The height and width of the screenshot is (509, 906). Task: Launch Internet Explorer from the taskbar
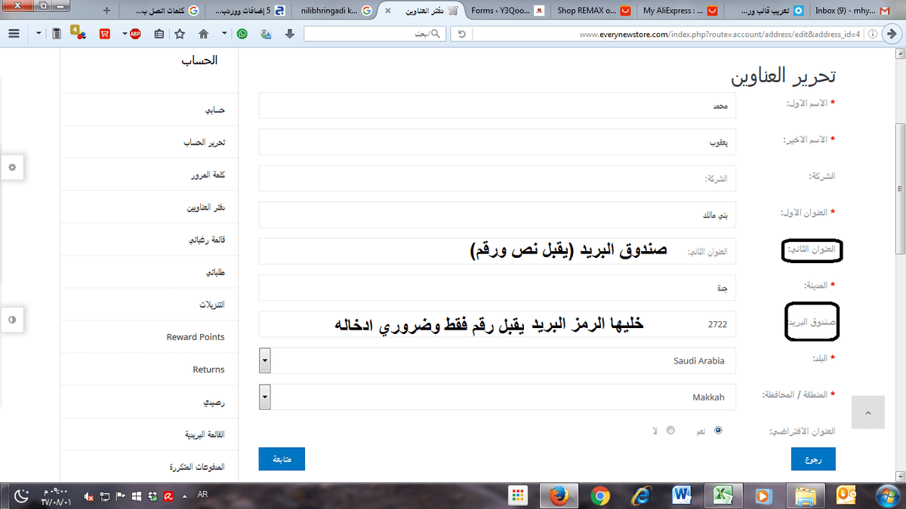pyautogui.click(x=643, y=495)
